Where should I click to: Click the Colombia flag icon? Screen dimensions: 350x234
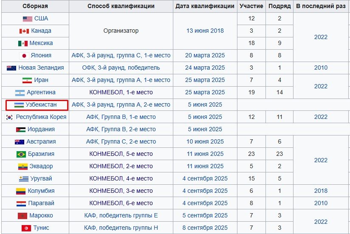pyautogui.click(x=21, y=191)
